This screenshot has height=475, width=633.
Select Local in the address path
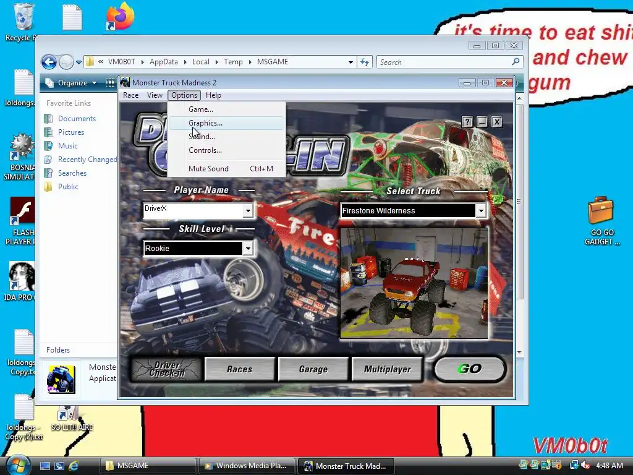pyautogui.click(x=201, y=62)
